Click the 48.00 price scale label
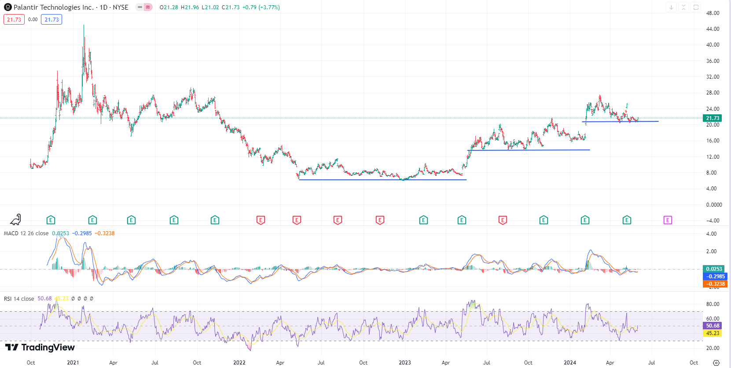Image resolution: width=731 pixels, height=368 pixels. (x=713, y=13)
